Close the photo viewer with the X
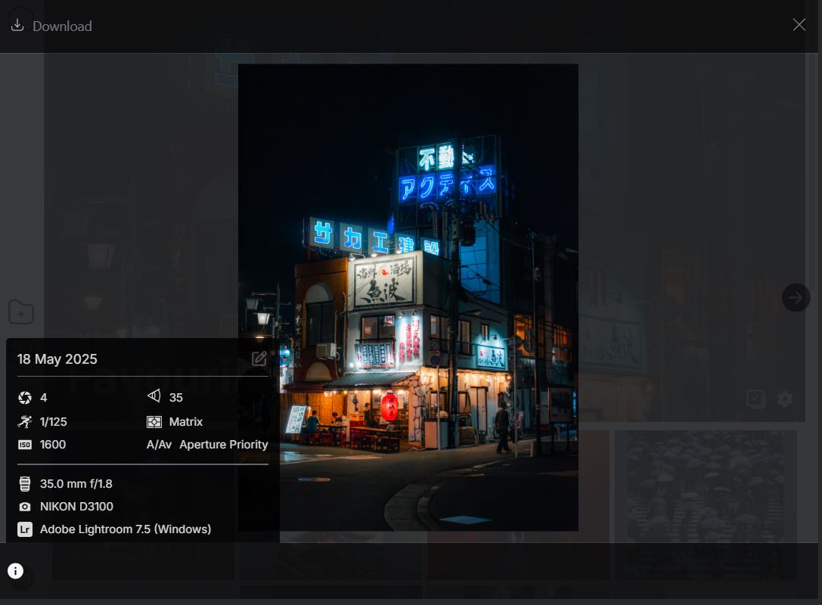 (799, 24)
